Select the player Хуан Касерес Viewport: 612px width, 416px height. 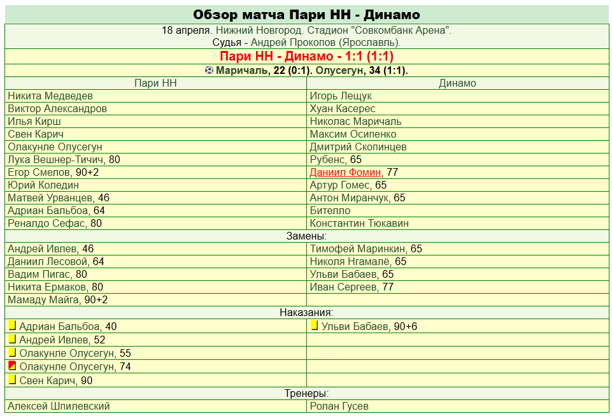pyautogui.click(x=343, y=108)
